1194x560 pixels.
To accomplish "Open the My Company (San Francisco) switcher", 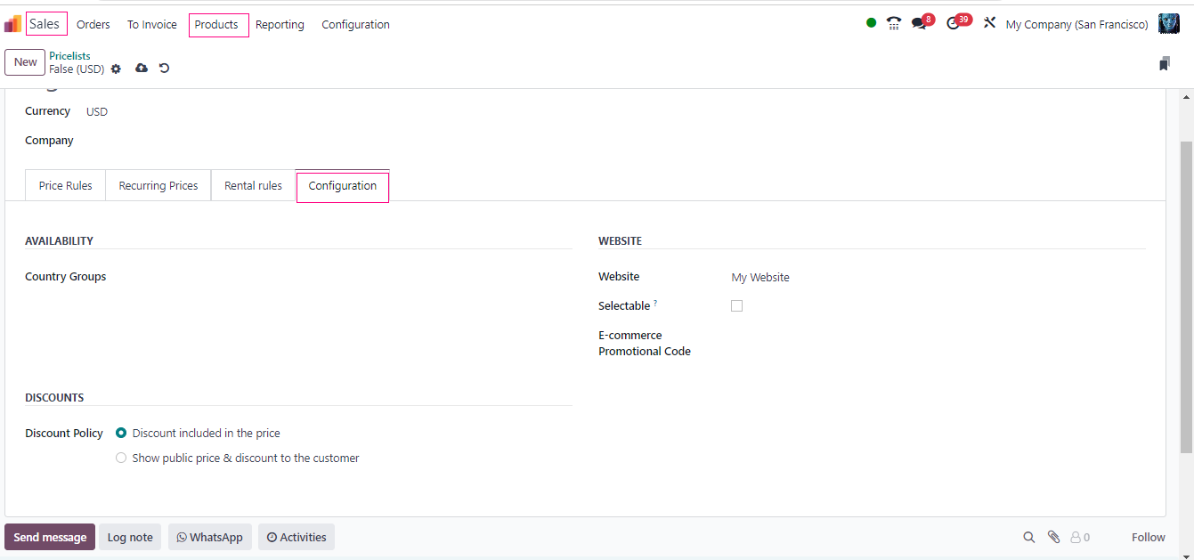I will pyautogui.click(x=1076, y=25).
